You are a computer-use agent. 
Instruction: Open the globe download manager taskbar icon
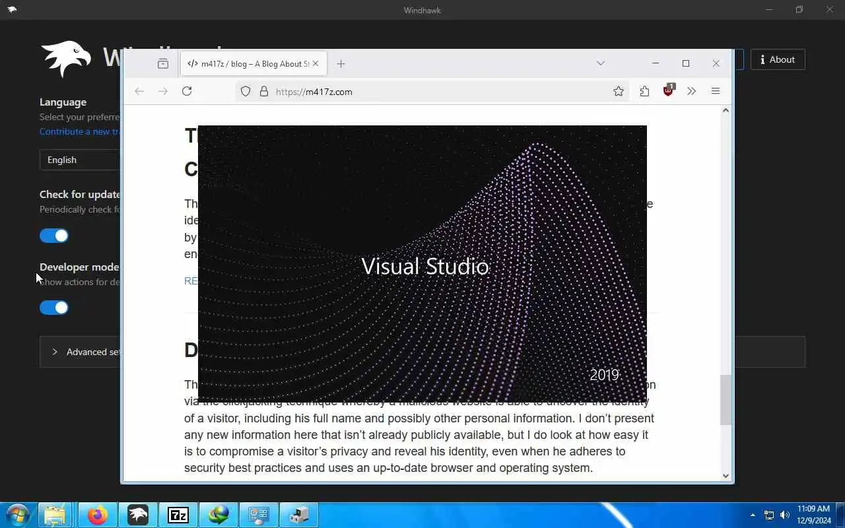pos(219,515)
